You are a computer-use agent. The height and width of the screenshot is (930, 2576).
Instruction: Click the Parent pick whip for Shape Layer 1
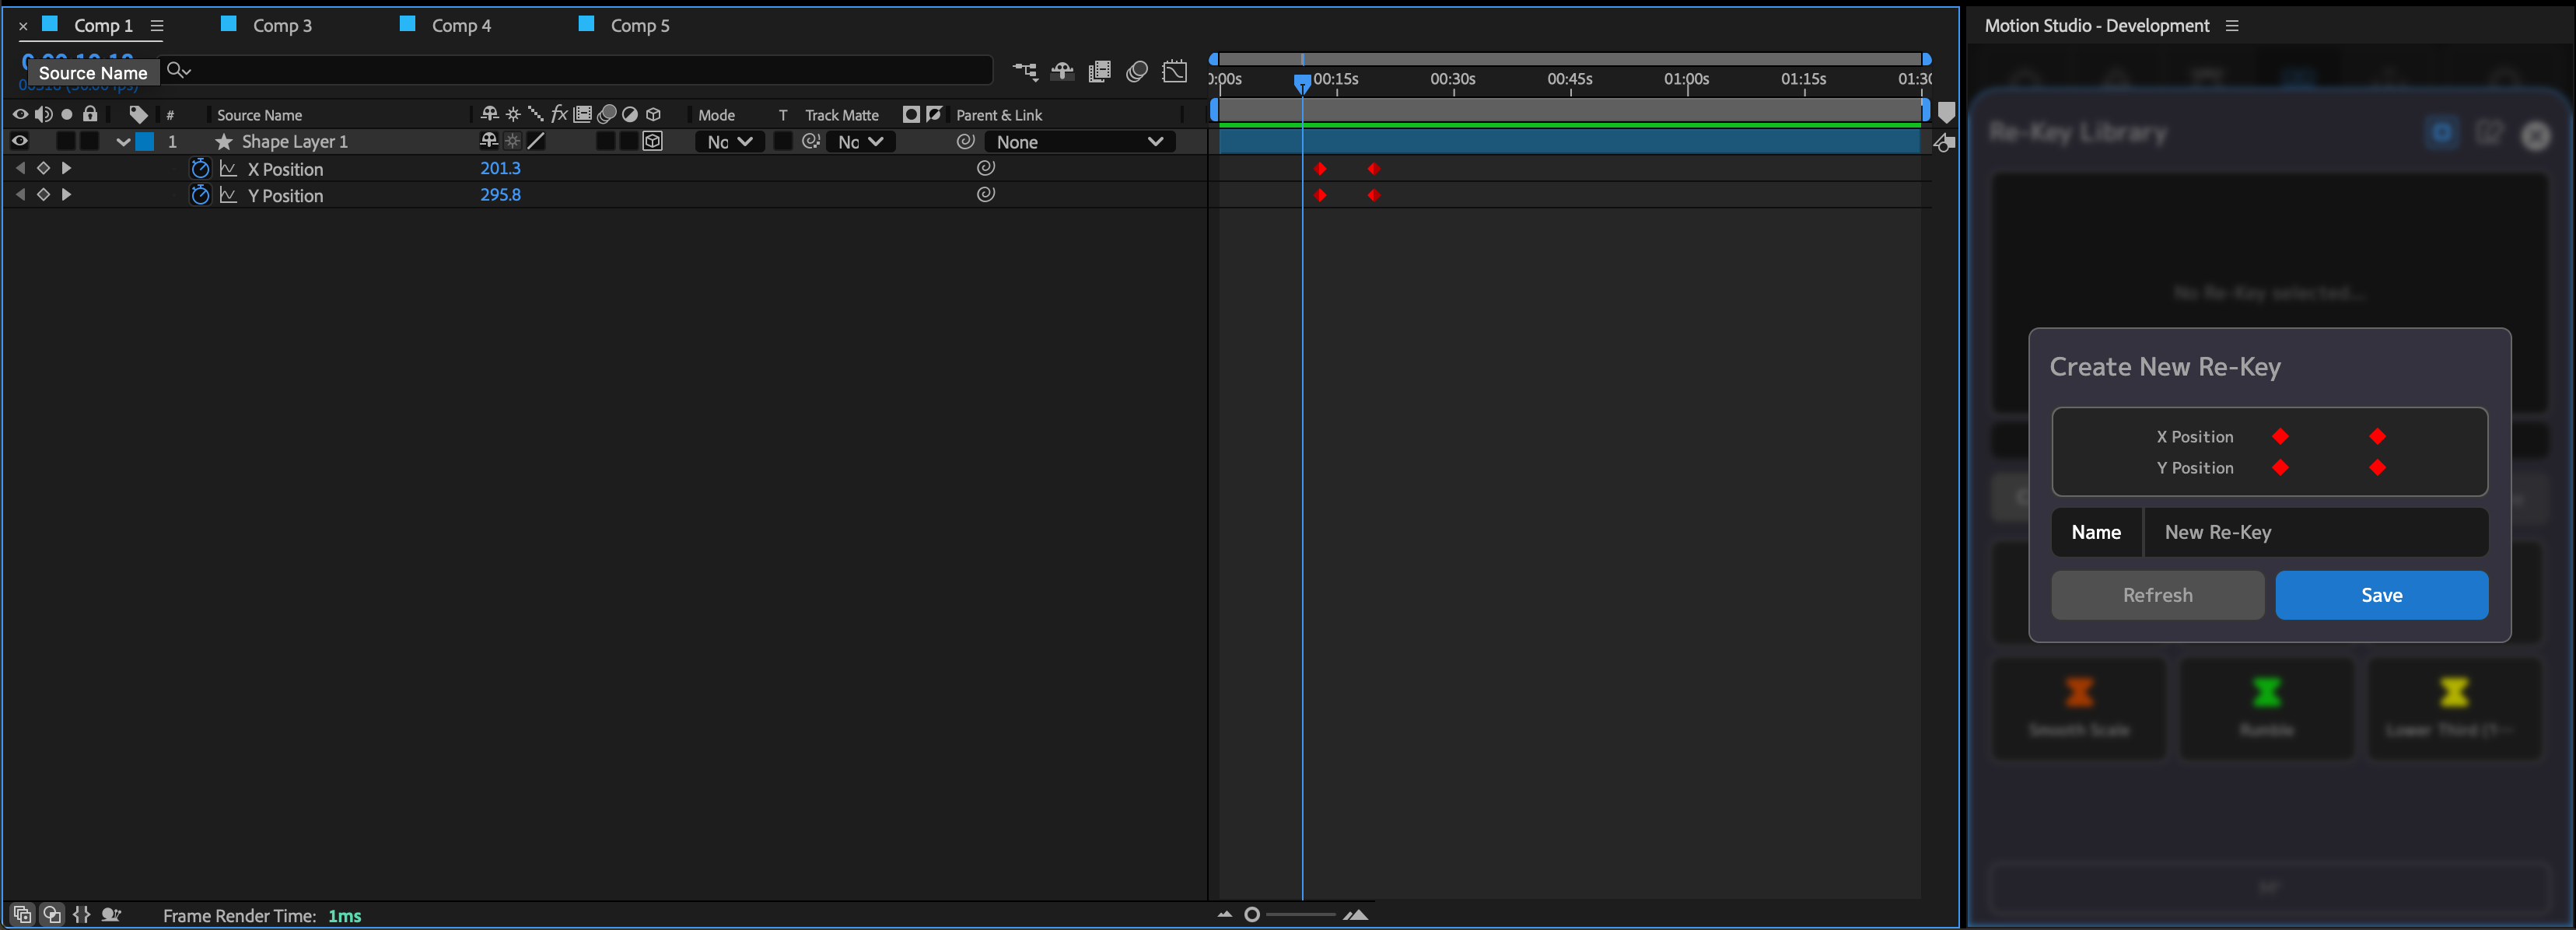coord(966,142)
